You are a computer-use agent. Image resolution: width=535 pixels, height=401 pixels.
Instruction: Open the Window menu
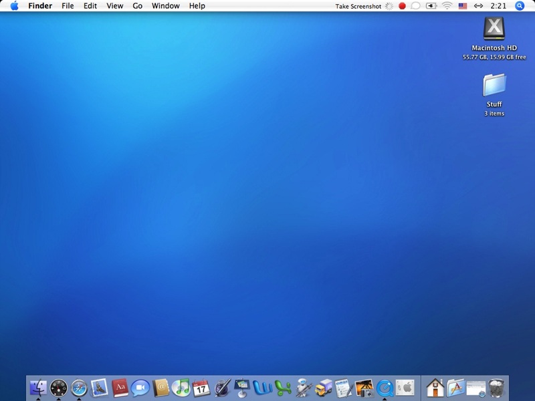coord(165,6)
